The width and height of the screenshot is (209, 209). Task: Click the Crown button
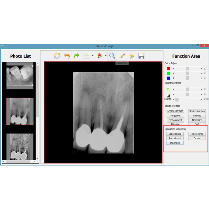[197, 138]
